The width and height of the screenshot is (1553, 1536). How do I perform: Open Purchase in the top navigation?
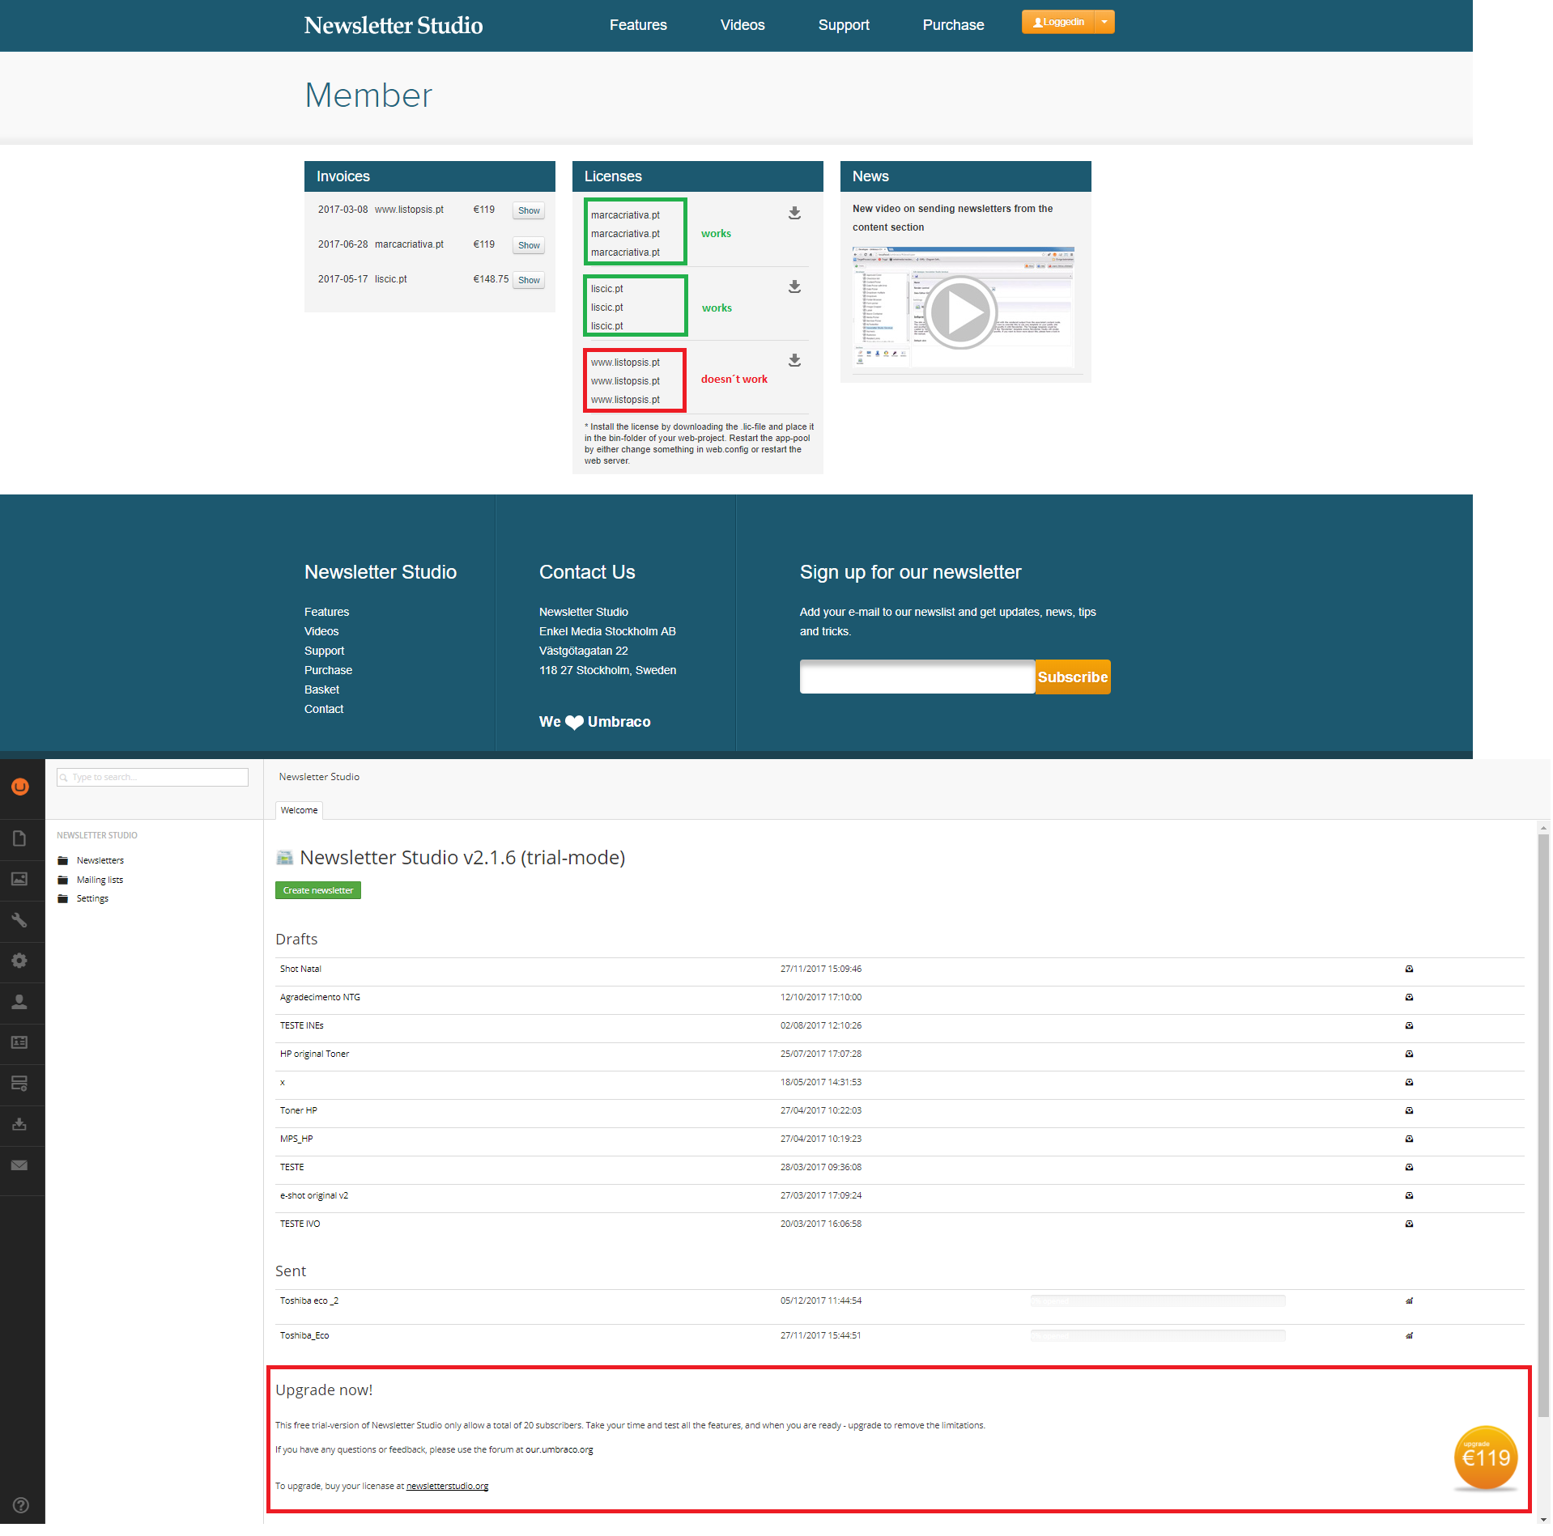coord(953,25)
